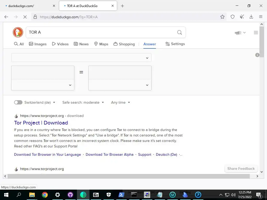Open Safe search: moderate dropdown
Image resolution: width=267 pixels, height=200 pixels.
click(83, 102)
